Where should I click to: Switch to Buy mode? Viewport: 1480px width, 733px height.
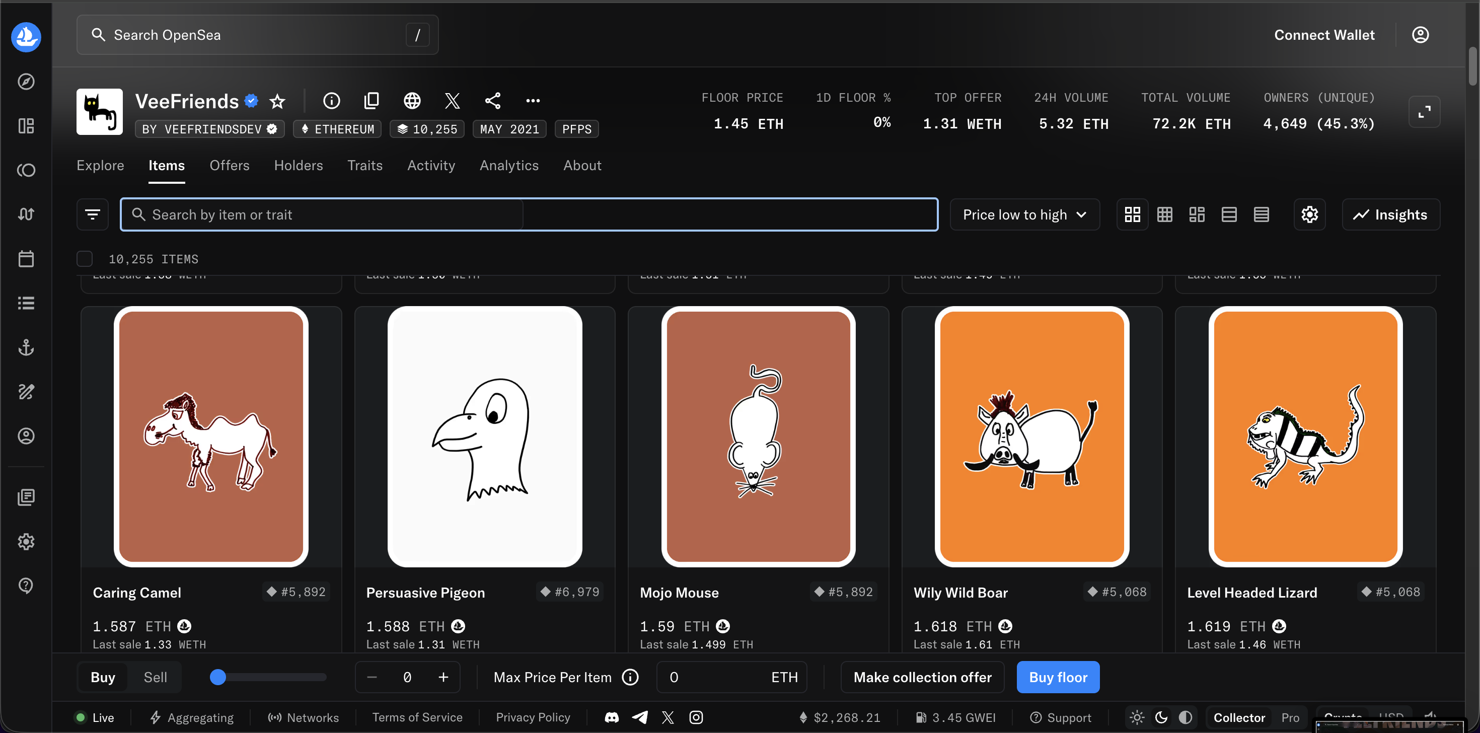[103, 677]
